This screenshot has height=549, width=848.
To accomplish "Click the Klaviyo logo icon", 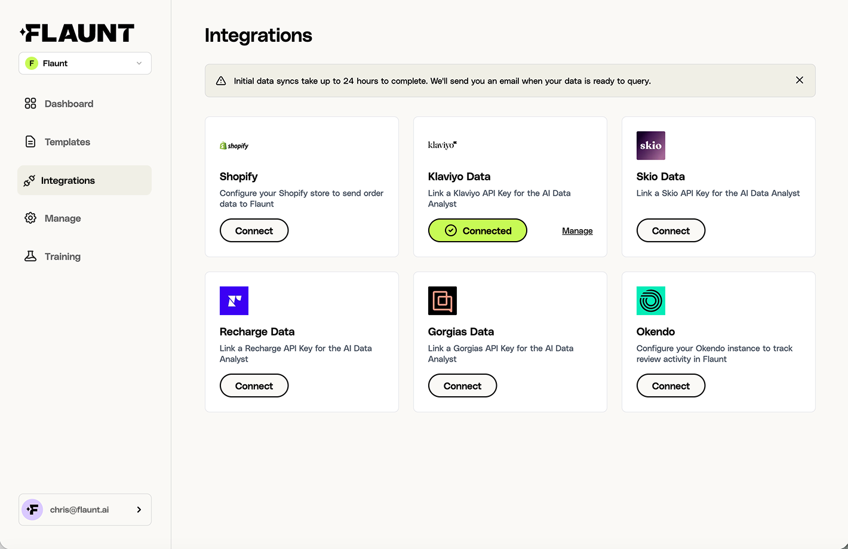I will [x=443, y=145].
